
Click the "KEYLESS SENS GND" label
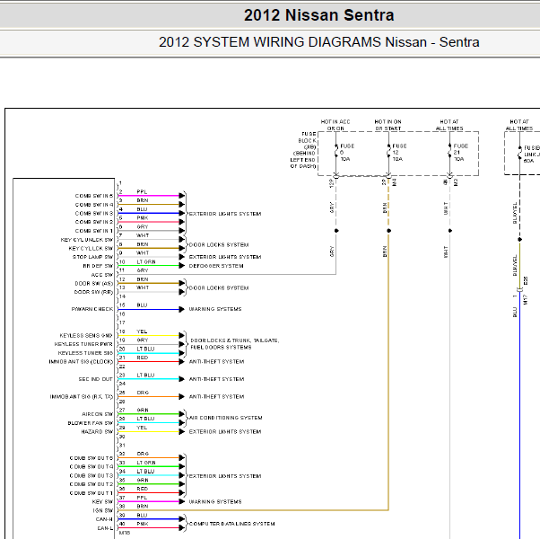coord(86,336)
